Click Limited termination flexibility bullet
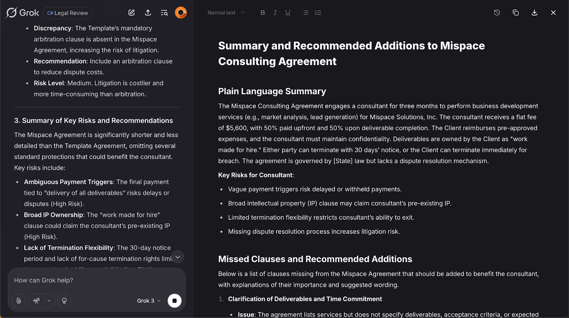This screenshot has width=569, height=318. pyautogui.click(x=321, y=217)
